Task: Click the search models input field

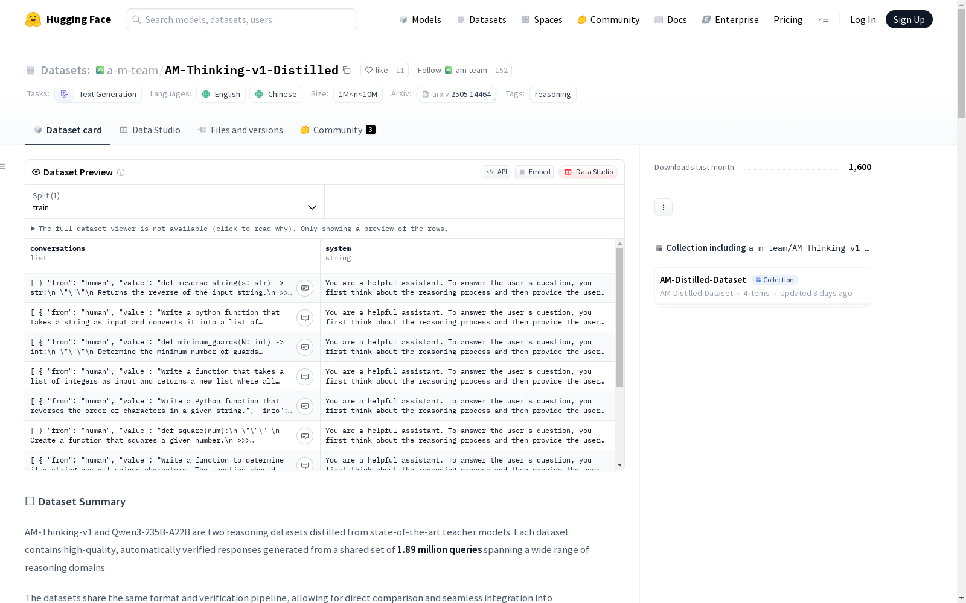Action: [x=241, y=19]
